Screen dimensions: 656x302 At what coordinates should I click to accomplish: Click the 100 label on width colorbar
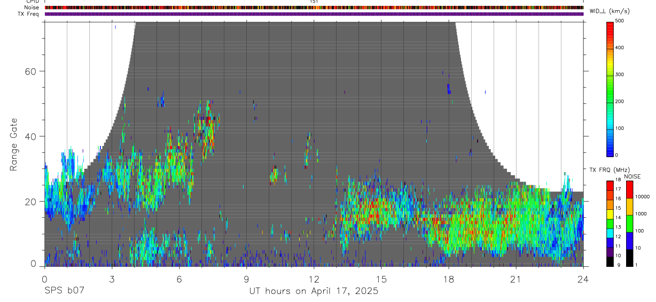621,128
